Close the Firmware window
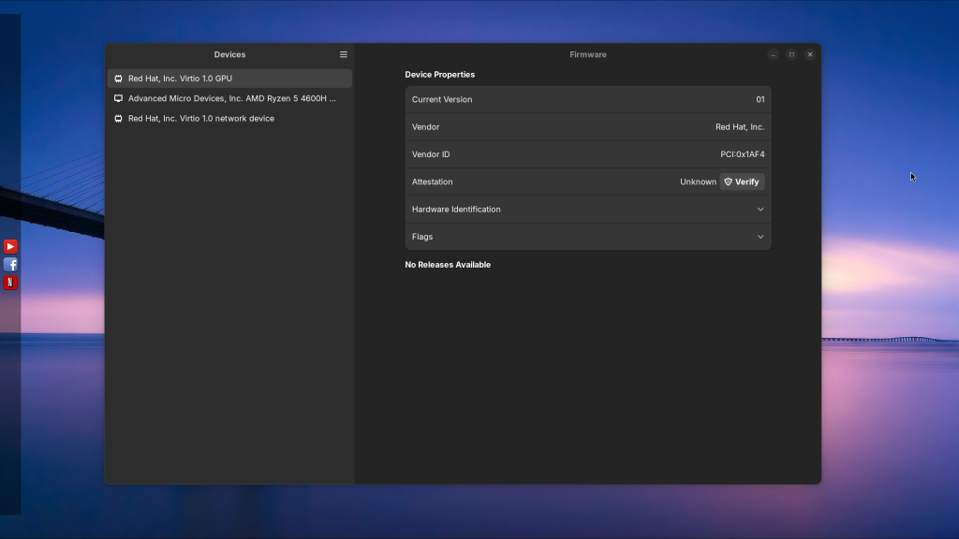 click(810, 54)
